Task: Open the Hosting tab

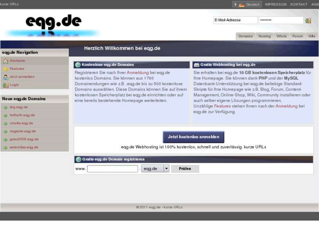Action: point(265,36)
